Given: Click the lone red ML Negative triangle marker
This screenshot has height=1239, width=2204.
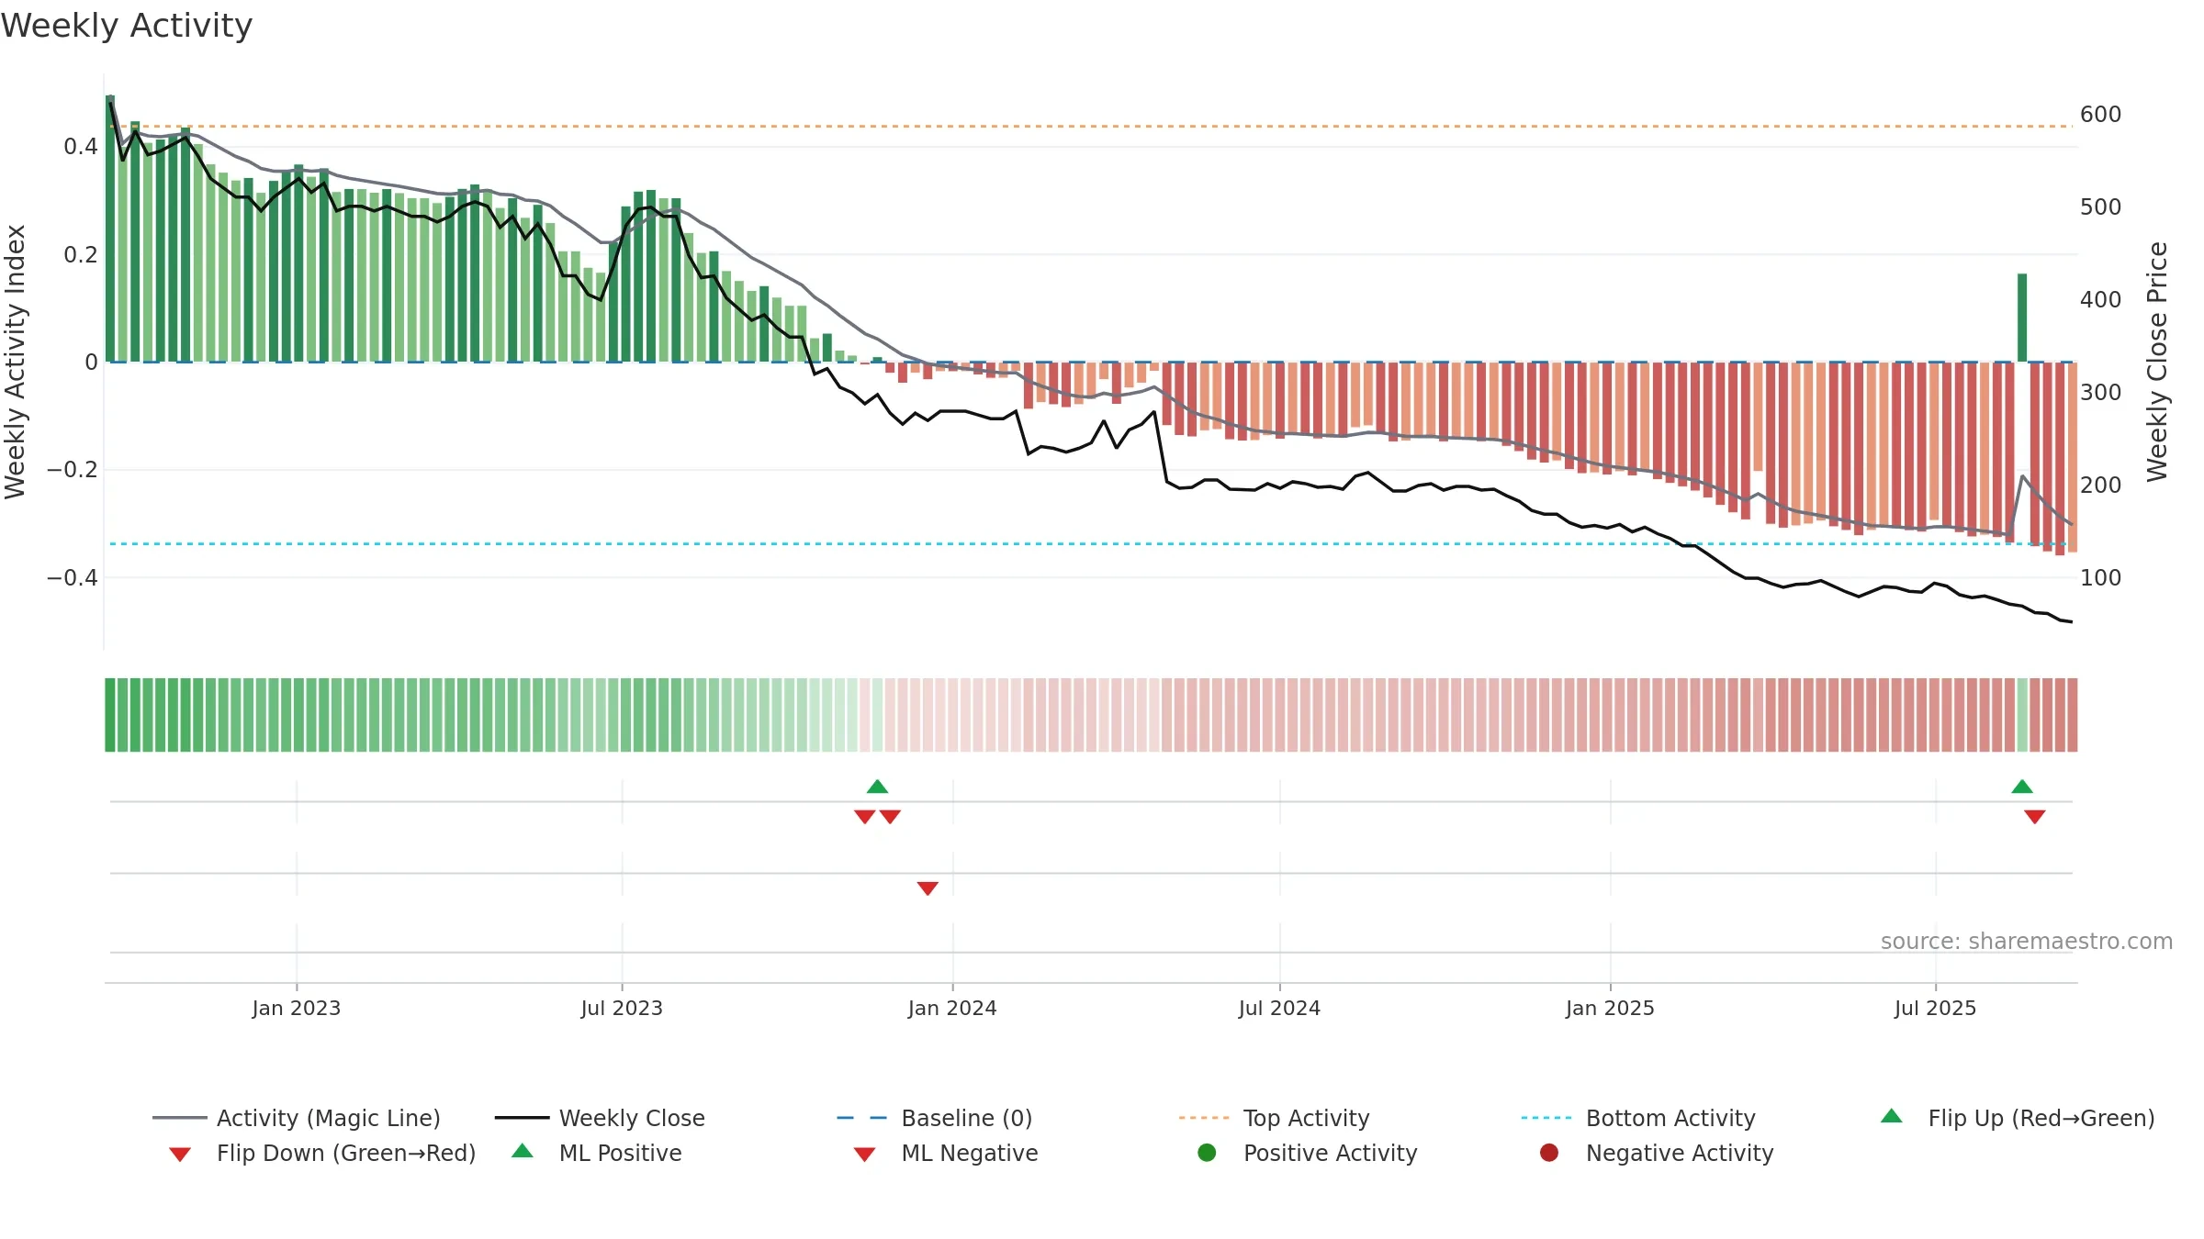Looking at the screenshot, I should click(928, 887).
